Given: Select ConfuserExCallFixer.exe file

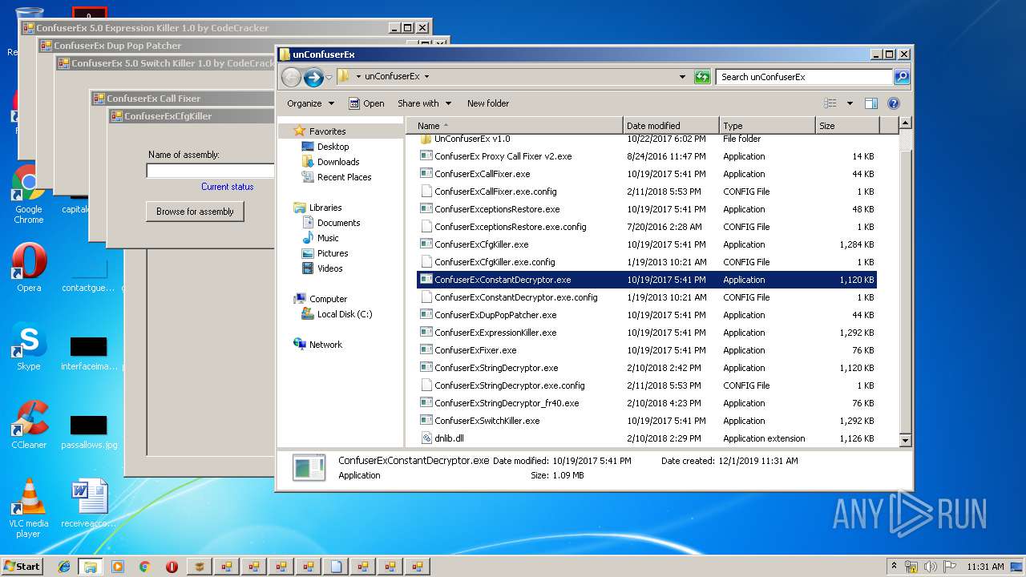Looking at the screenshot, I should point(647,174).
